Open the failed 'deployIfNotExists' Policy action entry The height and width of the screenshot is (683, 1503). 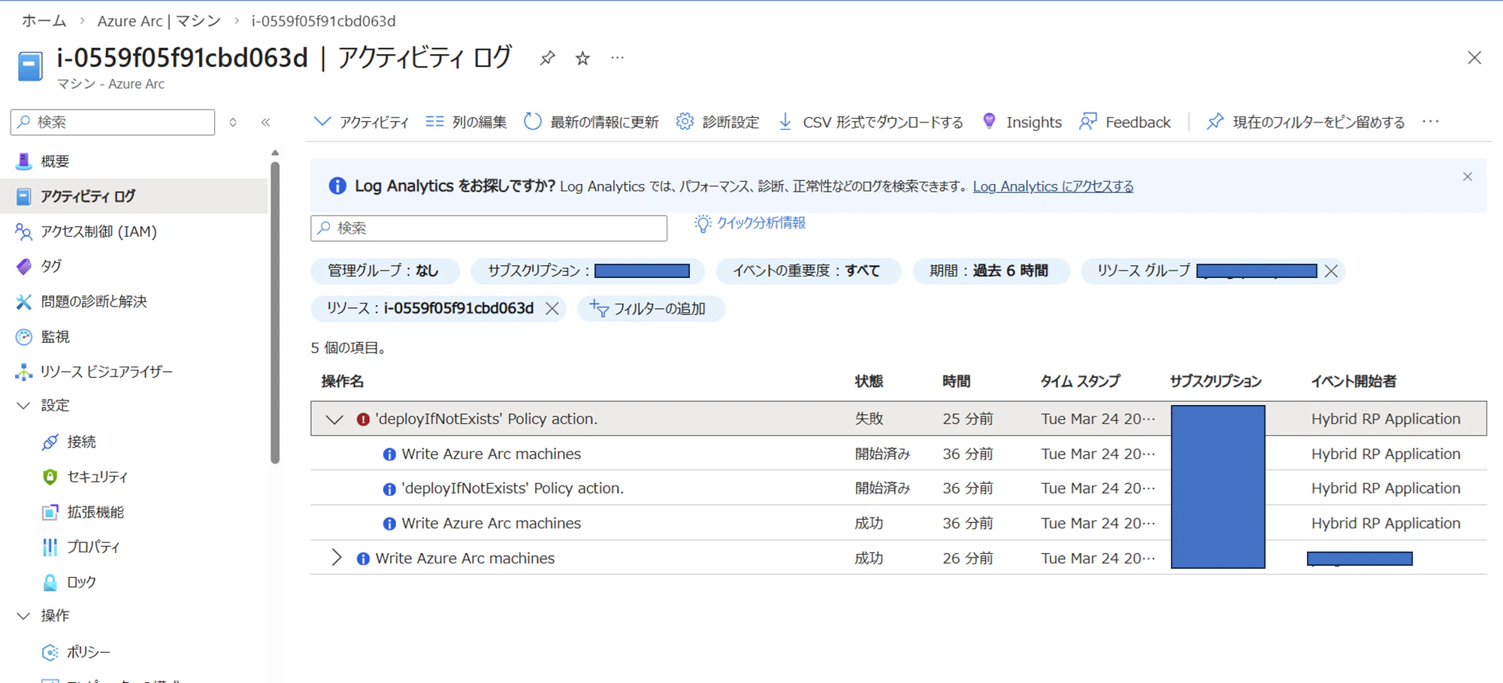(486, 419)
